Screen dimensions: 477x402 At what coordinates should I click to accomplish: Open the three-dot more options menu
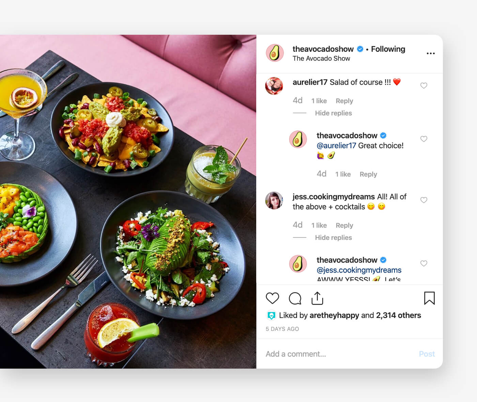coord(431,53)
